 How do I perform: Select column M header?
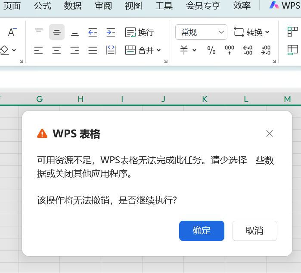coord(284,99)
